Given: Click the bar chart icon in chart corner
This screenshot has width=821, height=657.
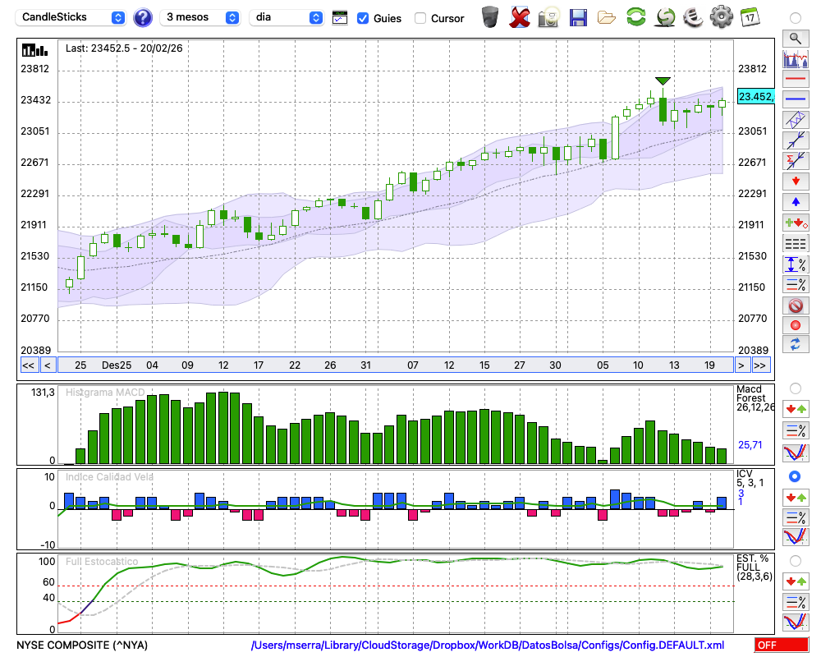Looking at the screenshot, I should tap(34, 50).
